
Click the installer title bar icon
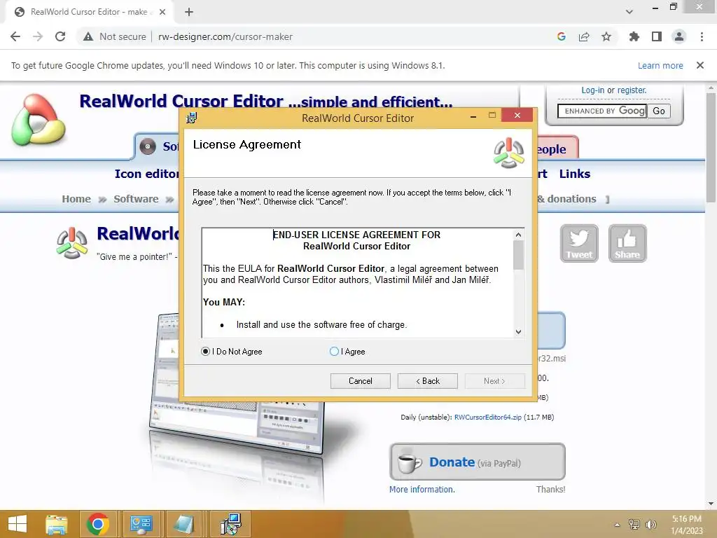[x=192, y=118]
